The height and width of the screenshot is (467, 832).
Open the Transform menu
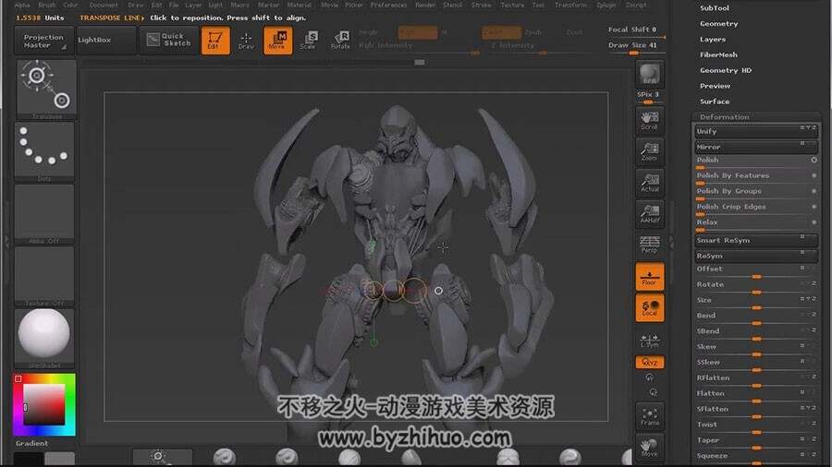pos(571,5)
